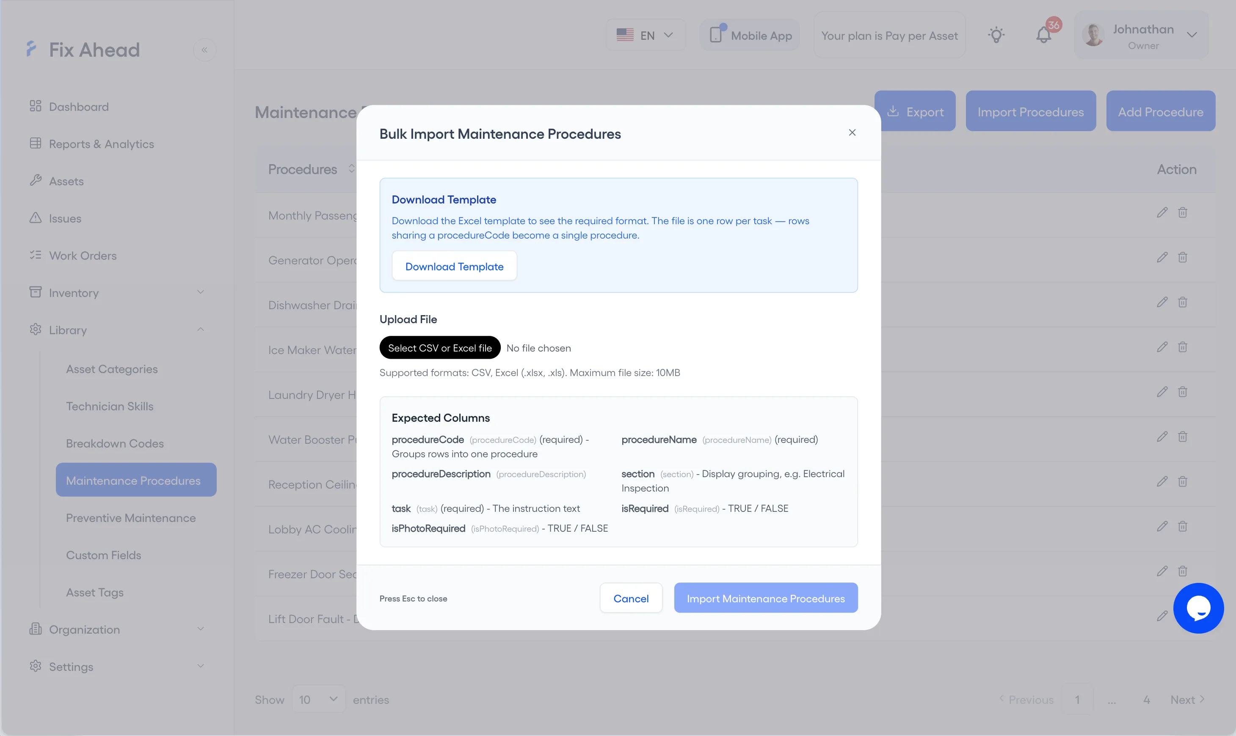Open the EN language dropdown
Screen dimensions: 1236x736
tap(646, 35)
